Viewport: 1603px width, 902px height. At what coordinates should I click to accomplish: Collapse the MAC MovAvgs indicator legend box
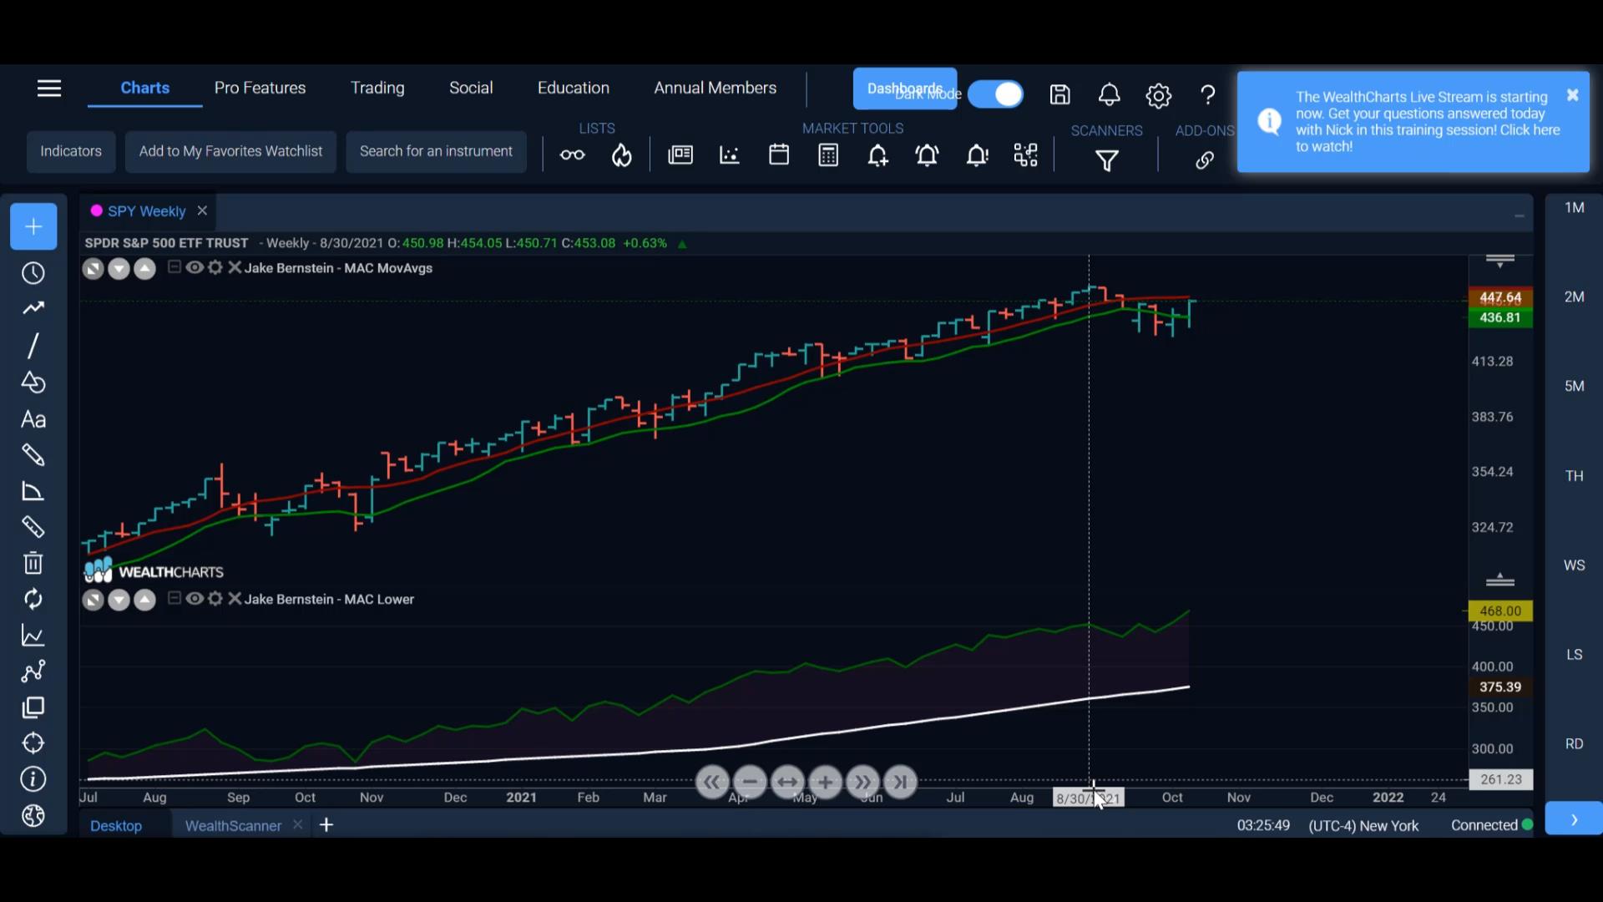[x=174, y=267]
